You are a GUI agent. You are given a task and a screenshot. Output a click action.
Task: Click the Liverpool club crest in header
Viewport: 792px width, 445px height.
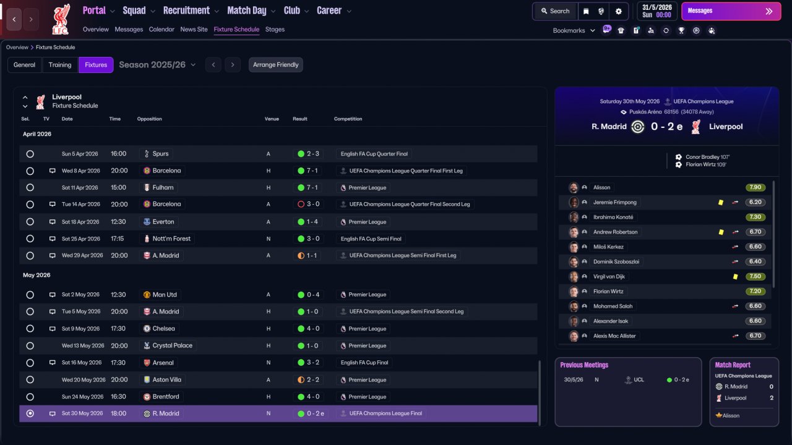[61, 19]
